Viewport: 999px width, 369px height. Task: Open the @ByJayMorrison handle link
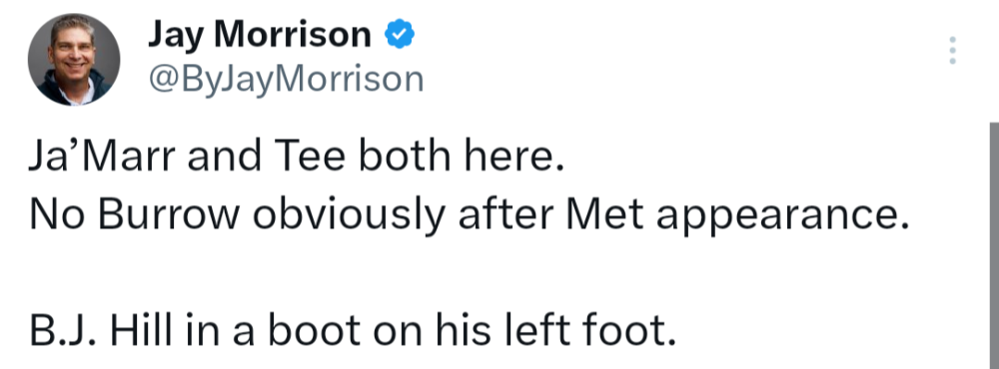(x=286, y=81)
